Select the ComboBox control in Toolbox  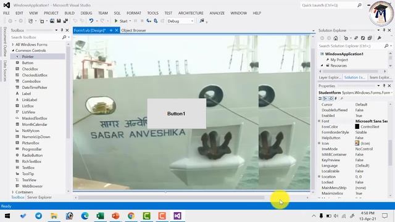tap(31, 81)
